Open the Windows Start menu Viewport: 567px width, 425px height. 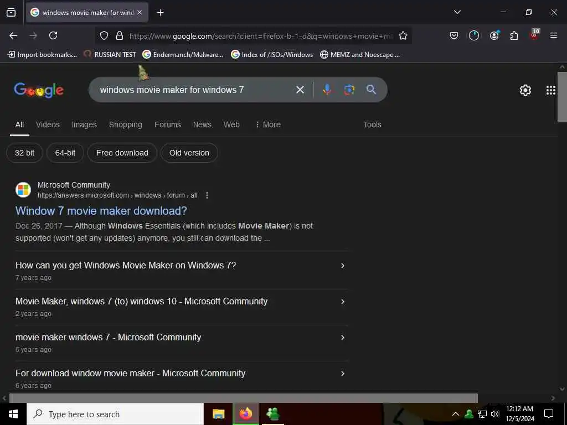pos(13,414)
